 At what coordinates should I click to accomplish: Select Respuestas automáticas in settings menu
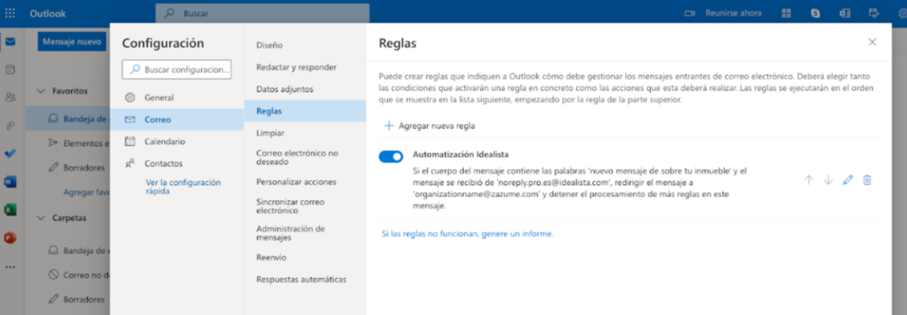tap(301, 279)
